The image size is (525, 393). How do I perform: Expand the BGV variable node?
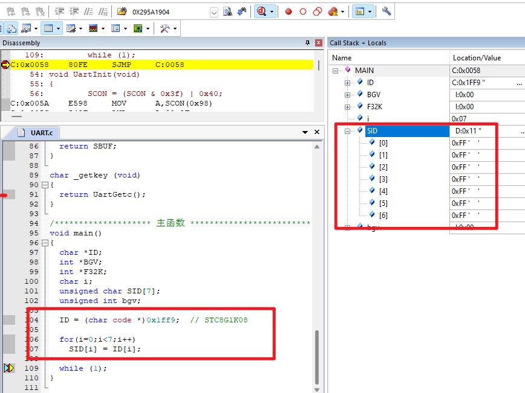click(x=347, y=95)
